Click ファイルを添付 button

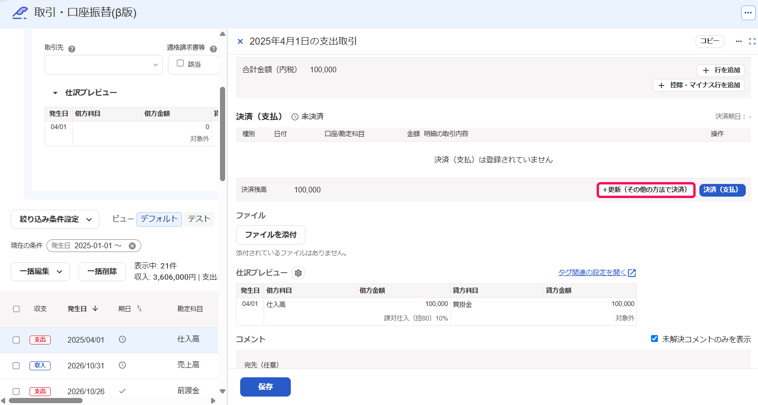pos(271,235)
